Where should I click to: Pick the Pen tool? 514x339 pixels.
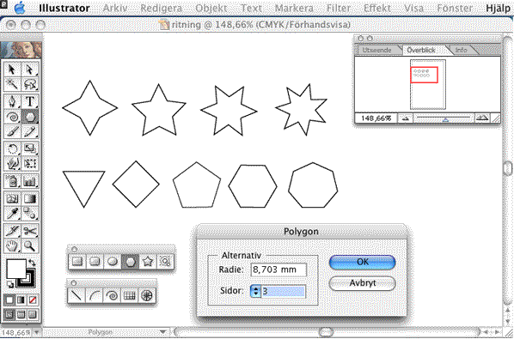click(12, 102)
